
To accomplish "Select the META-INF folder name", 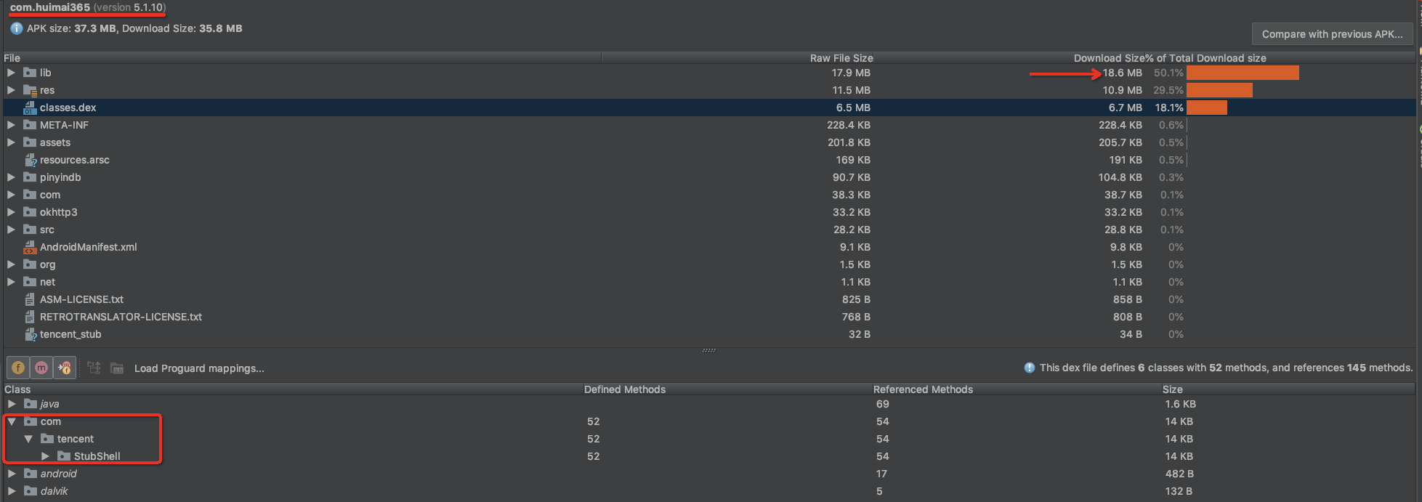I will 64,125.
